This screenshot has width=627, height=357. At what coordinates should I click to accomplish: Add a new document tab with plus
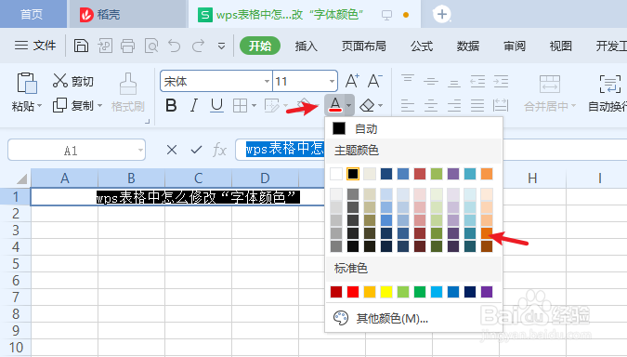[x=442, y=14]
